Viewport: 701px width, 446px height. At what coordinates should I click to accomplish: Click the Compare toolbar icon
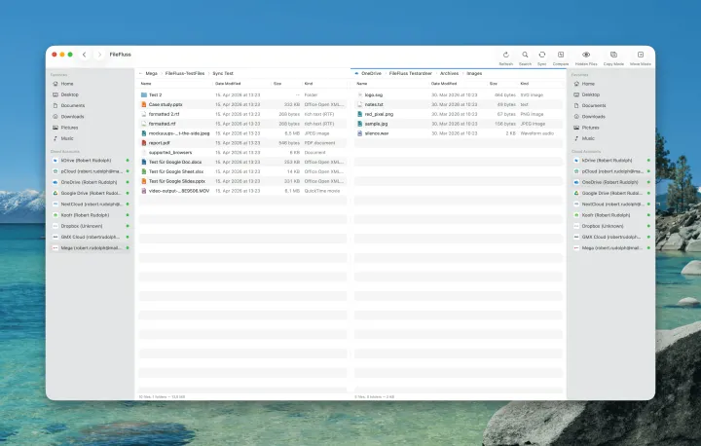click(x=561, y=55)
